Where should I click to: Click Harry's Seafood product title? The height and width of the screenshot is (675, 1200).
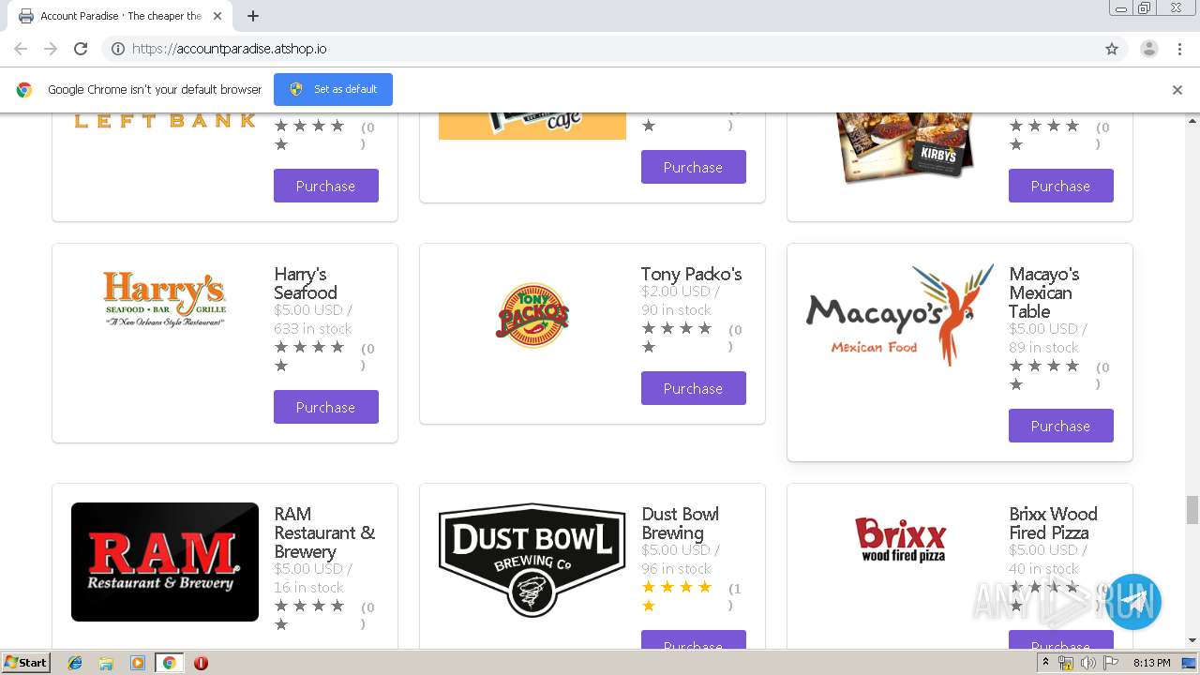coord(306,283)
